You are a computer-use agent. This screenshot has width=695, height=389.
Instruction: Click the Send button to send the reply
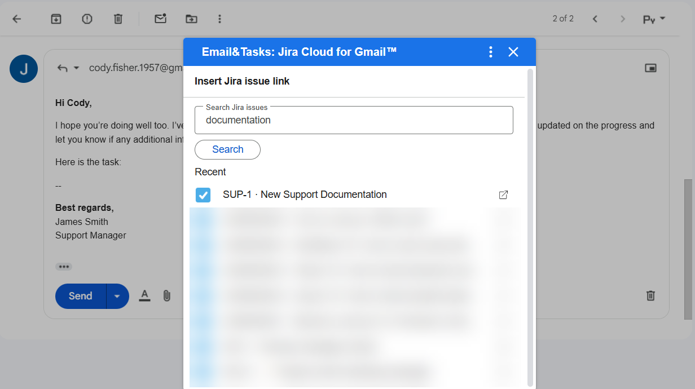80,295
